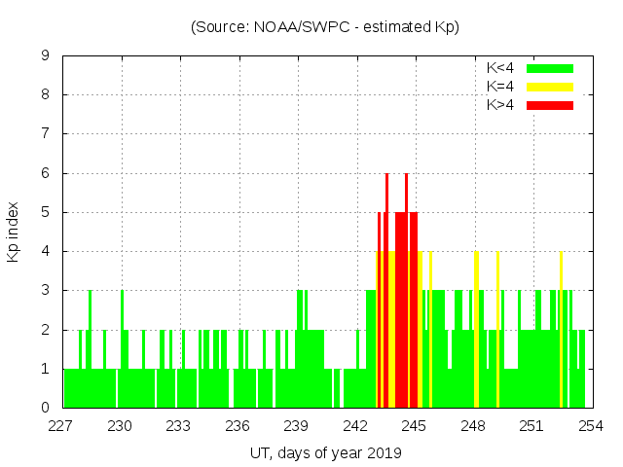The height and width of the screenshot is (467, 623).
Task: Click the 'UT, days of year 2019' axis label
Action: click(x=325, y=452)
